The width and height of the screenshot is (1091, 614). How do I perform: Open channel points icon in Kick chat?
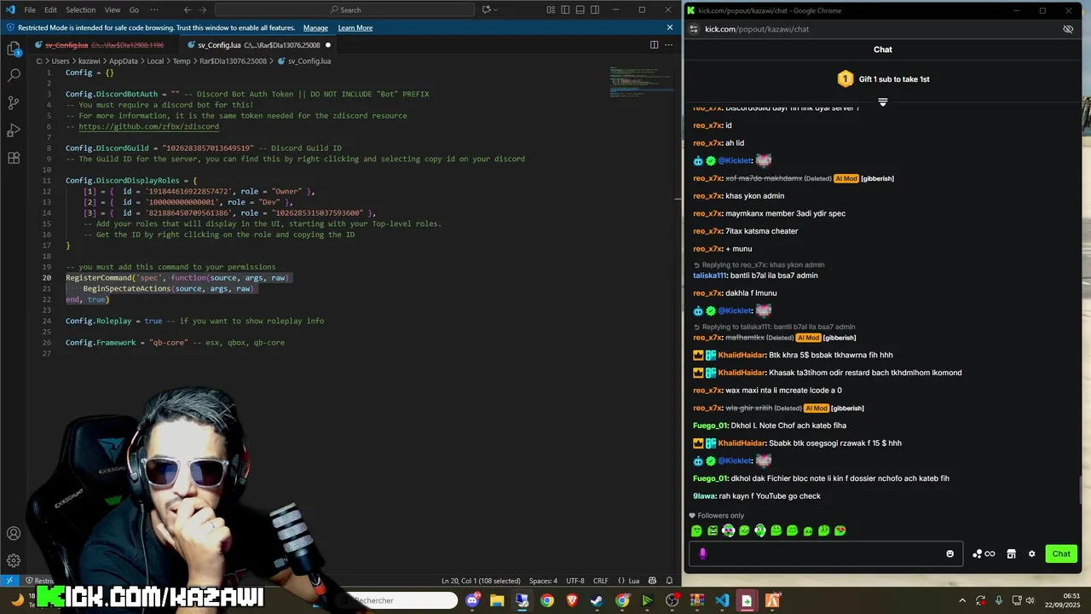pos(983,553)
